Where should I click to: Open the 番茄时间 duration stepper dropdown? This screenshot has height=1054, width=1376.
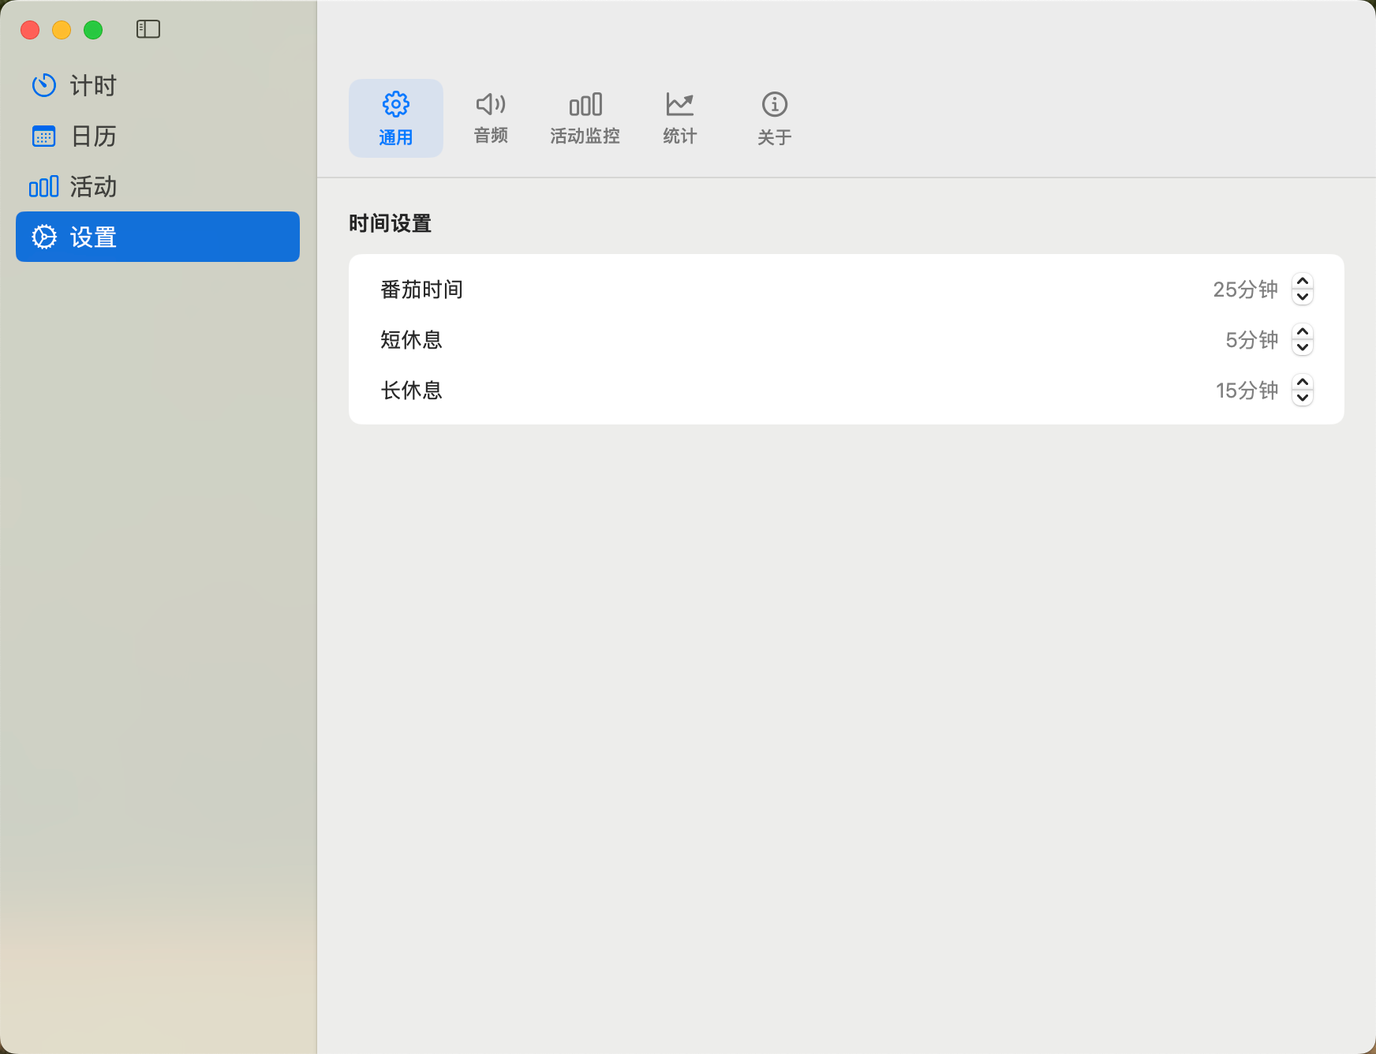click(x=1303, y=289)
